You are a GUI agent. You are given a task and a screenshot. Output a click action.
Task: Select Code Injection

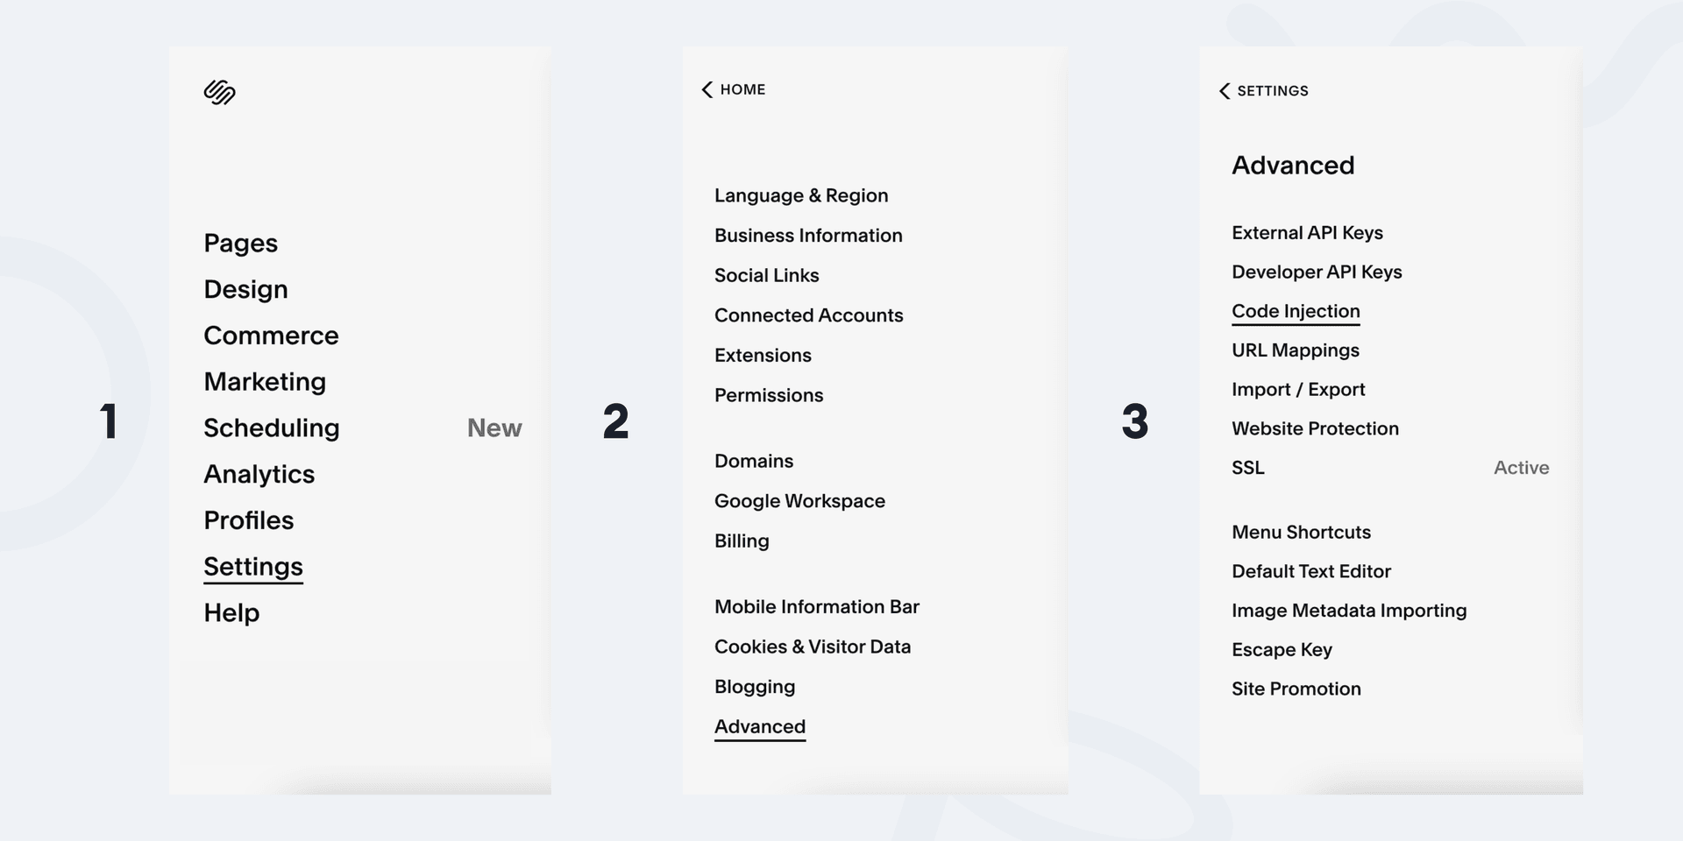[x=1296, y=311]
